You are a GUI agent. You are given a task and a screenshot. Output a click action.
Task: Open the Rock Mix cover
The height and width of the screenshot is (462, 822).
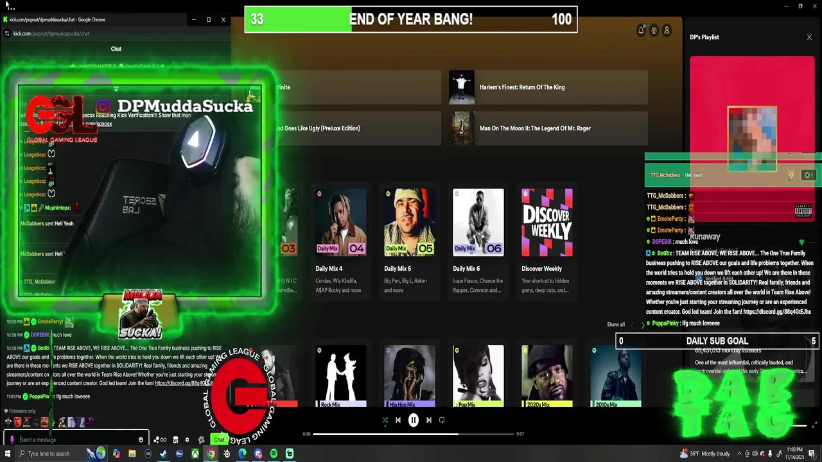click(341, 376)
